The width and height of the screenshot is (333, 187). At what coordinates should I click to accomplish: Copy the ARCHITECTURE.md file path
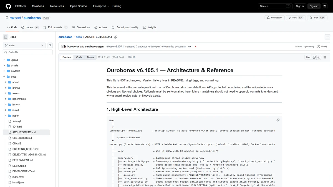click(x=116, y=37)
